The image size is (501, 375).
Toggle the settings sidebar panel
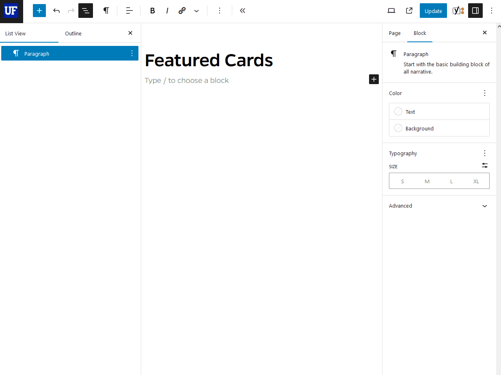(475, 11)
